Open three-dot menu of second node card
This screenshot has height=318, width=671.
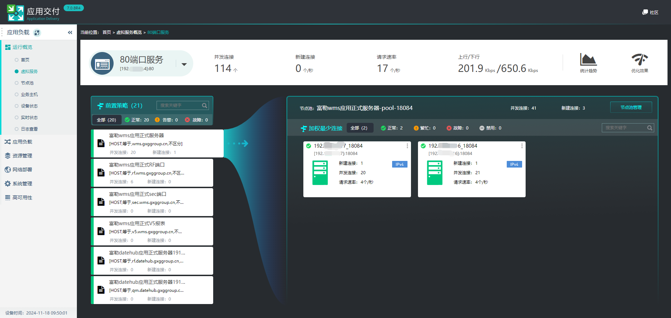pos(522,146)
